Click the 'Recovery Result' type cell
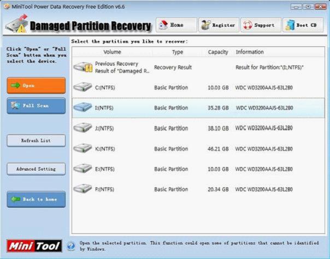 tap(173, 68)
